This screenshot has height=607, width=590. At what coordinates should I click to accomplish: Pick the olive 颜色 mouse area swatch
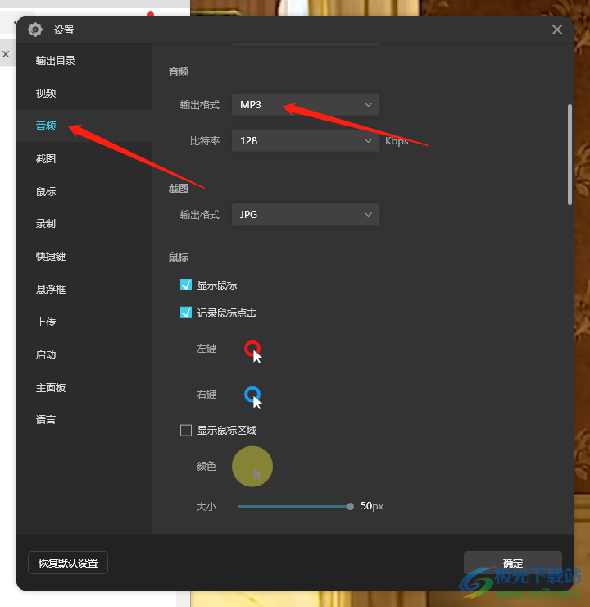click(x=252, y=467)
